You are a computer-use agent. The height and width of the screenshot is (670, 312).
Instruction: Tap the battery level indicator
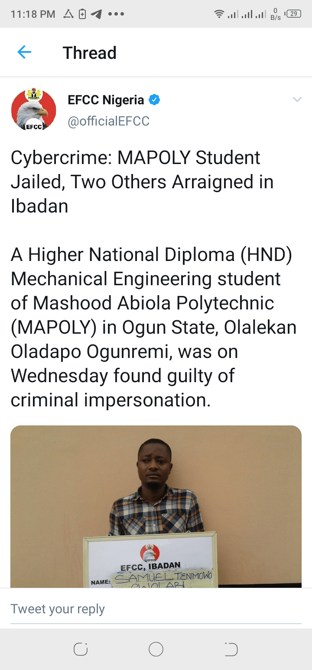(293, 14)
